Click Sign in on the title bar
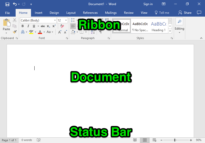Viewport: 205px width, 143px height. click(x=148, y=4)
